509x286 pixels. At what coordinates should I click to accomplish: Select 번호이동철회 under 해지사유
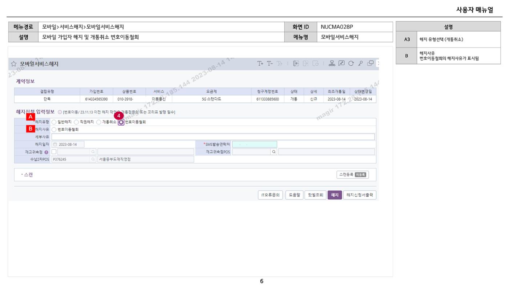tap(54, 129)
